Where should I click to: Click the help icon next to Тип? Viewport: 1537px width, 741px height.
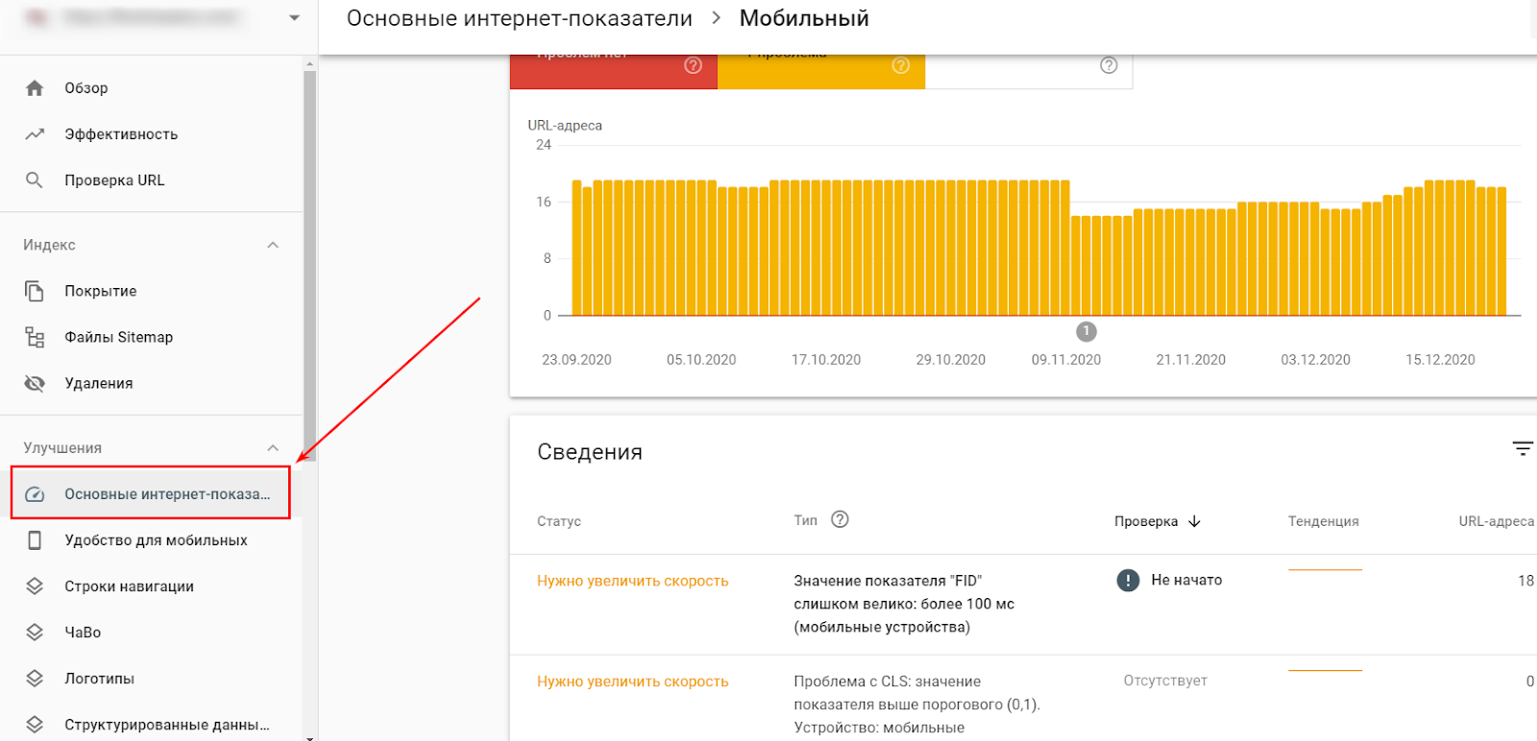(x=840, y=519)
